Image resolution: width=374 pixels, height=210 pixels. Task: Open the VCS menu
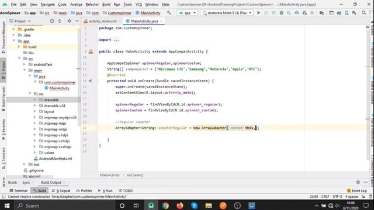[138, 4]
